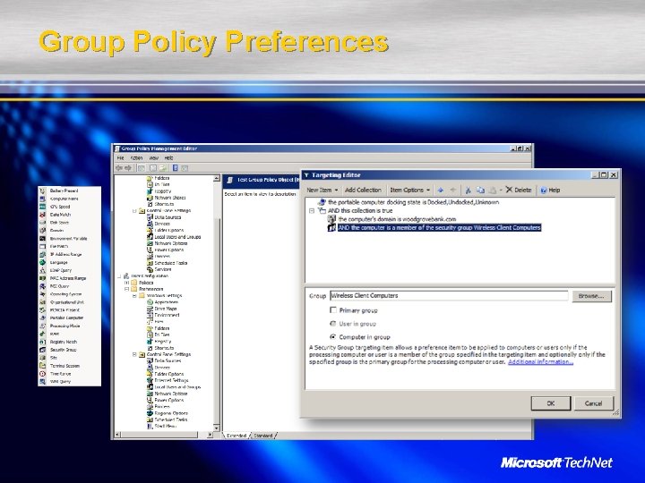Click the tree pane scroll-down arrow
645x483 pixels.
click(217, 428)
